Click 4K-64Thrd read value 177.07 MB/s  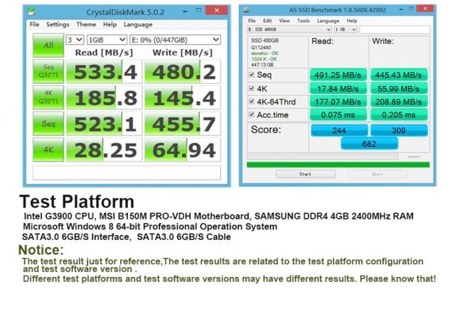[x=338, y=102]
